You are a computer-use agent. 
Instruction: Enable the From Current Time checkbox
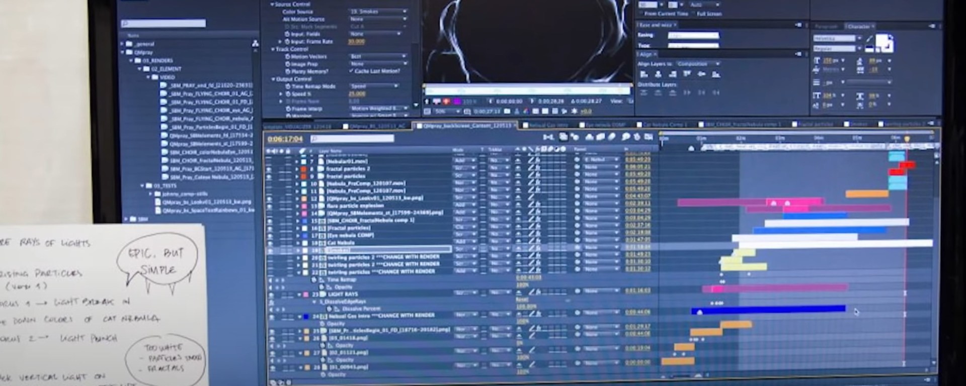click(x=641, y=14)
